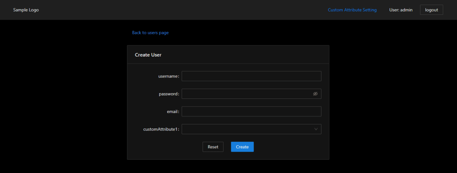Click the logout button
Screen dimensions: 457x173
[431, 10]
